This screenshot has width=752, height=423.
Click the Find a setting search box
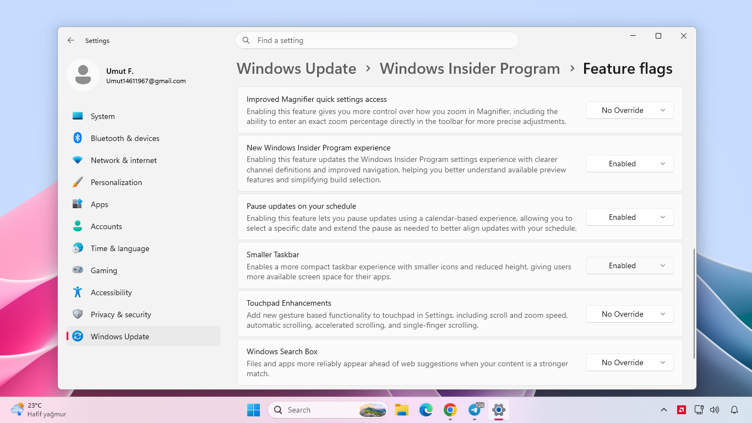377,40
